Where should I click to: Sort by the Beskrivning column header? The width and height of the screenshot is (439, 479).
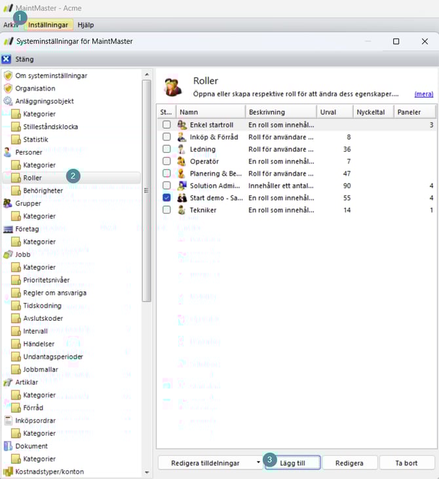click(x=281, y=112)
